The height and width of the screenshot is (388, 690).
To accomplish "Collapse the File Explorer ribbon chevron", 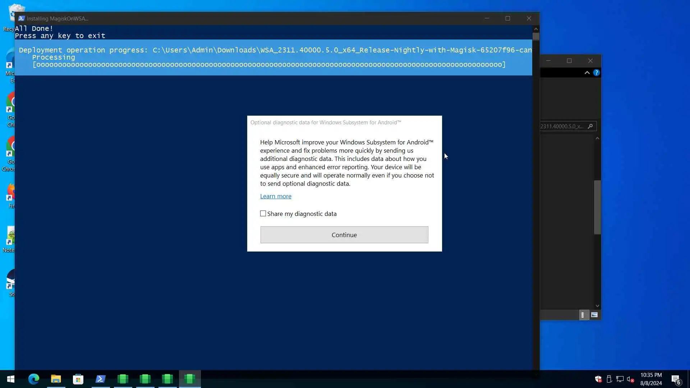I will click(x=587, y=73).
